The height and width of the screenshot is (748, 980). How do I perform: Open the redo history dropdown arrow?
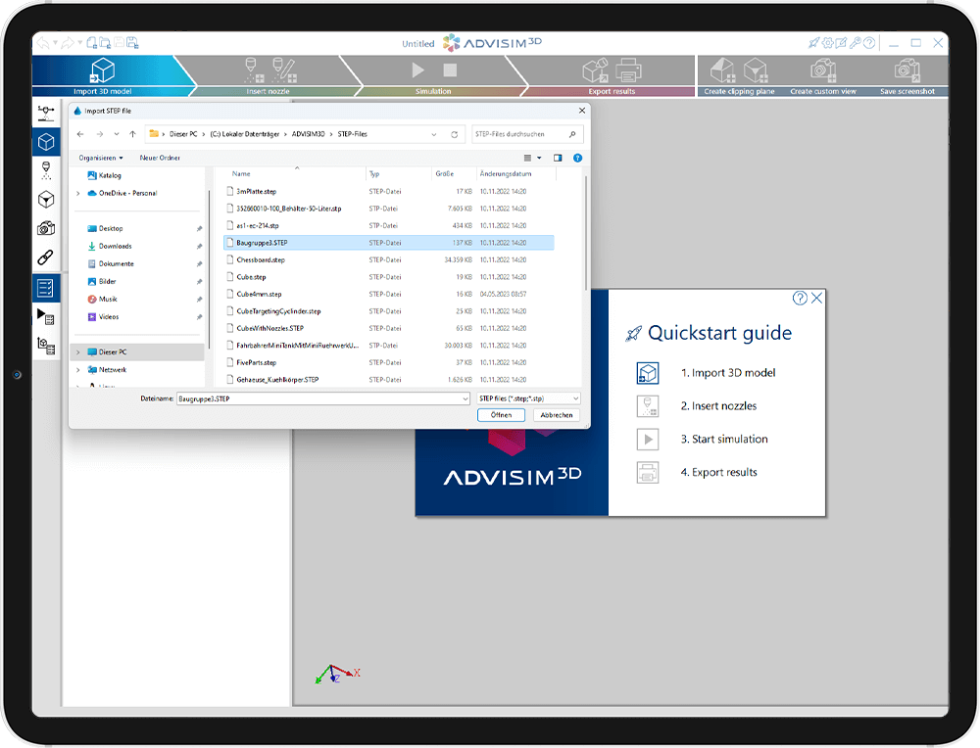(x=80, y=42)
